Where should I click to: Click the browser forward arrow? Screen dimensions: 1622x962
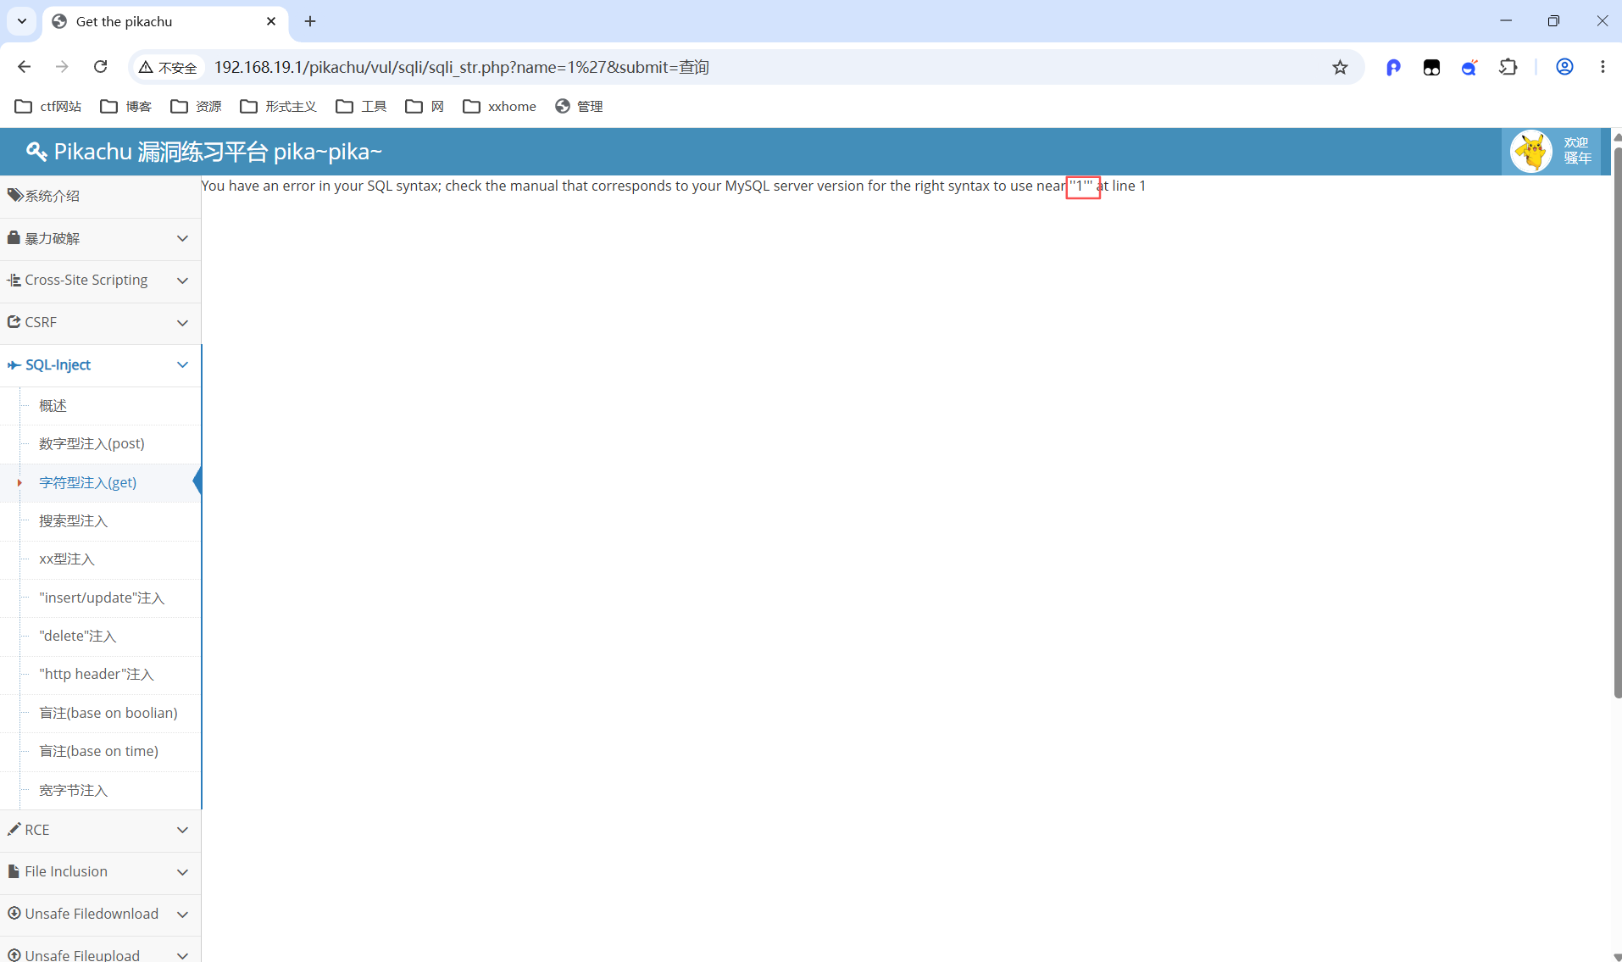click(62, 67)
